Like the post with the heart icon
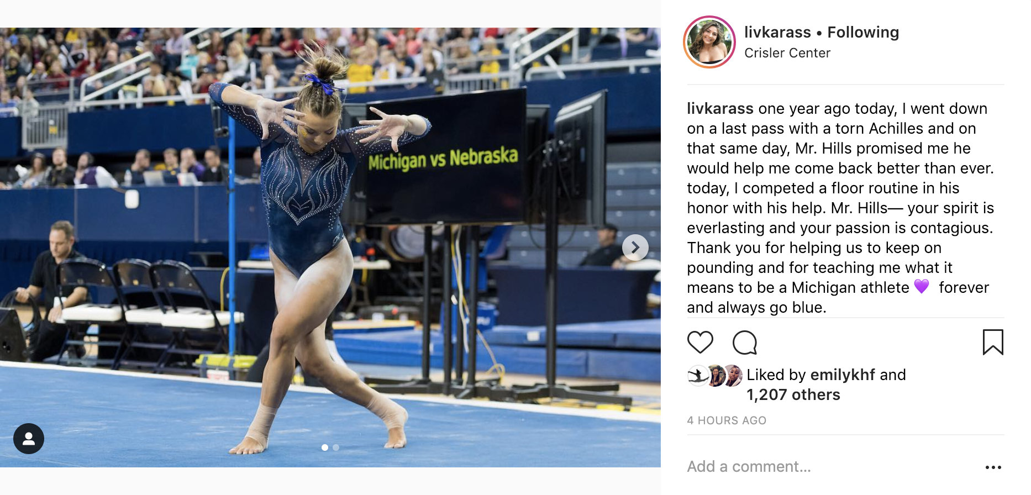 700,343
